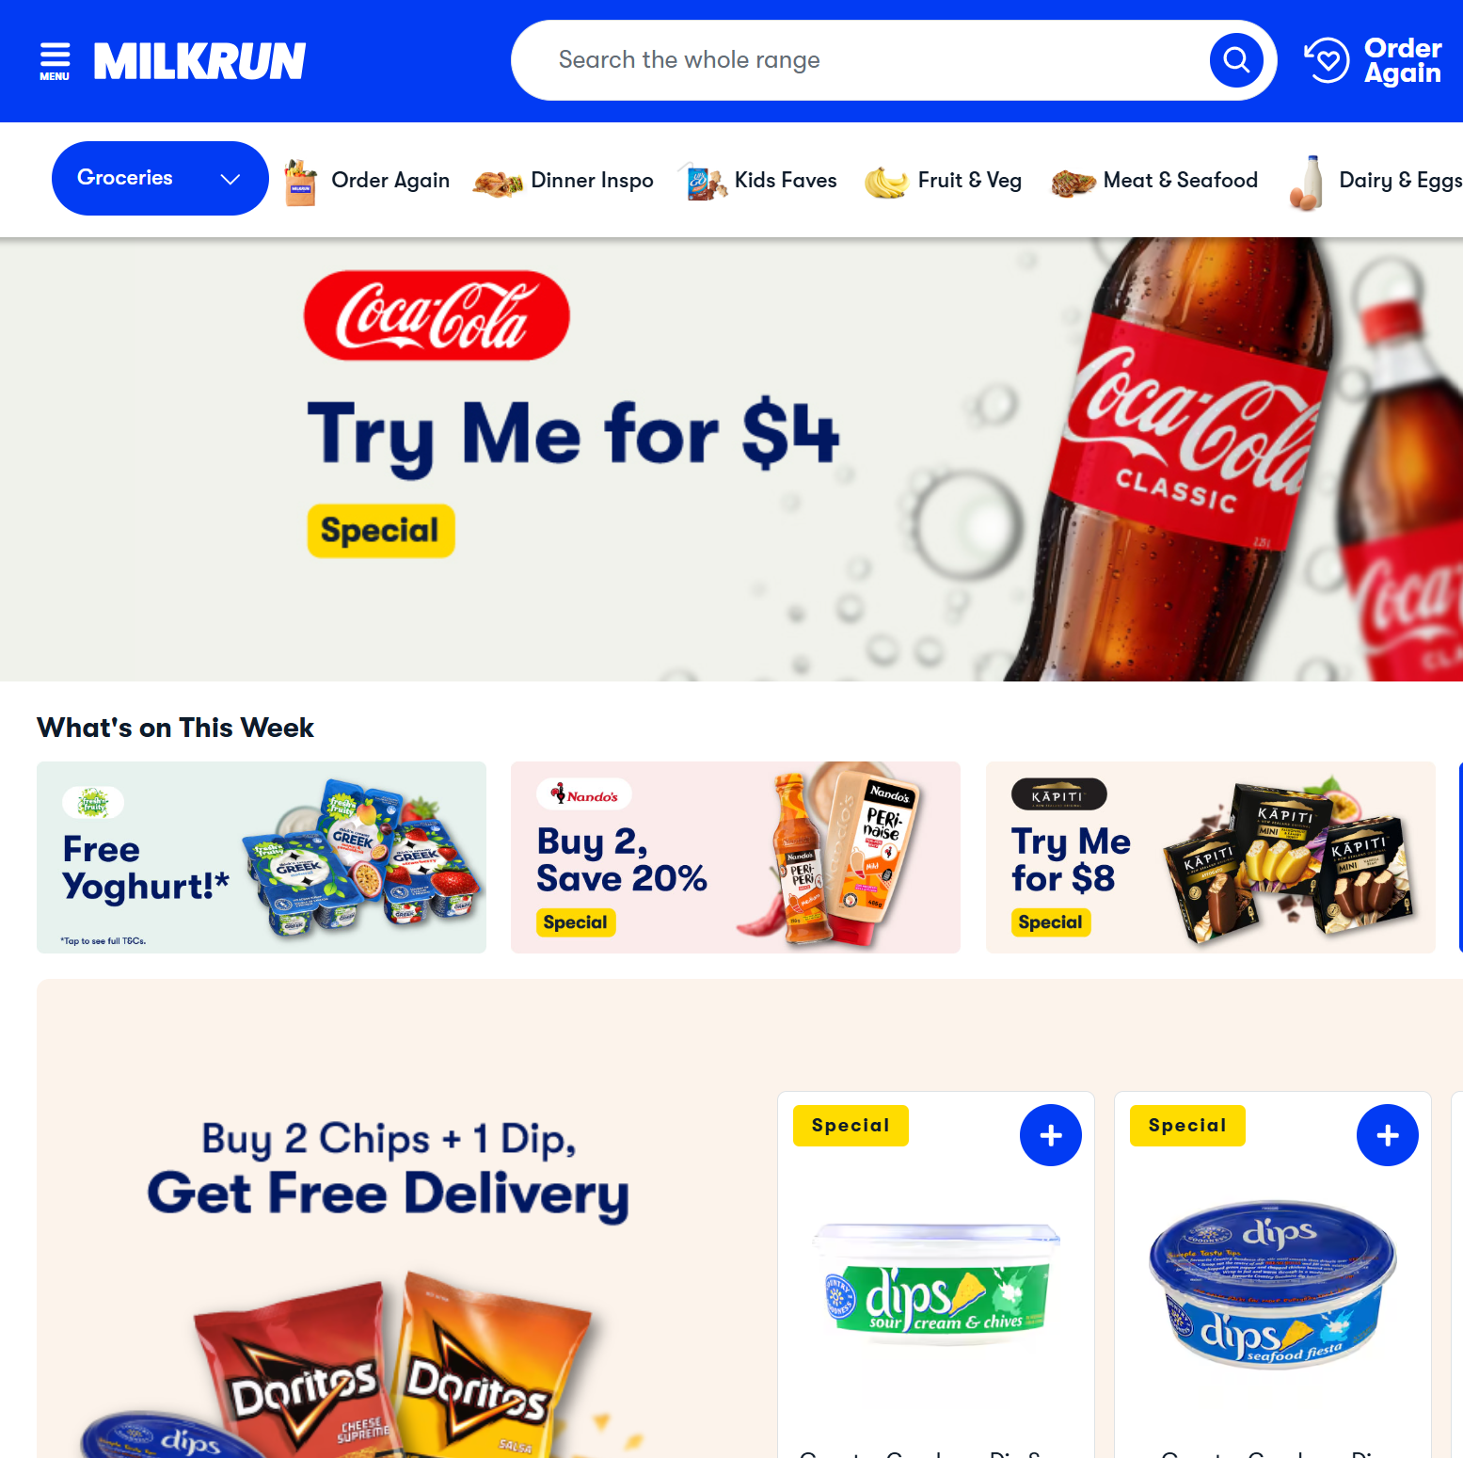Click the Fruit & Veg banana icon

(x=885, y=181)
